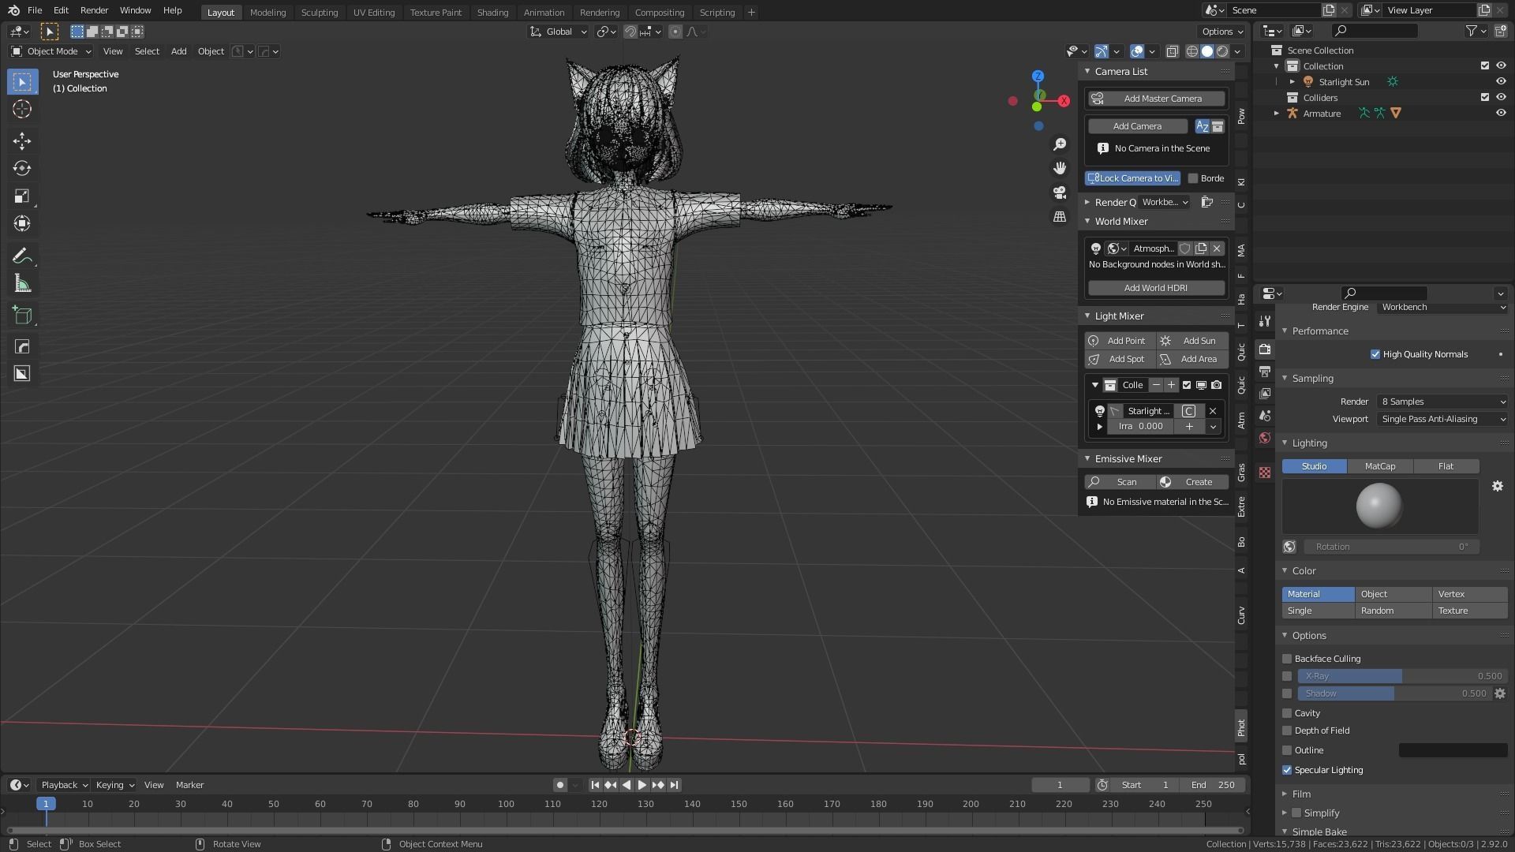The height and width of the screenshot is (852, 1515).
Task: Click the outliner filter funnel icon
Action: [x=1472, y=31]
